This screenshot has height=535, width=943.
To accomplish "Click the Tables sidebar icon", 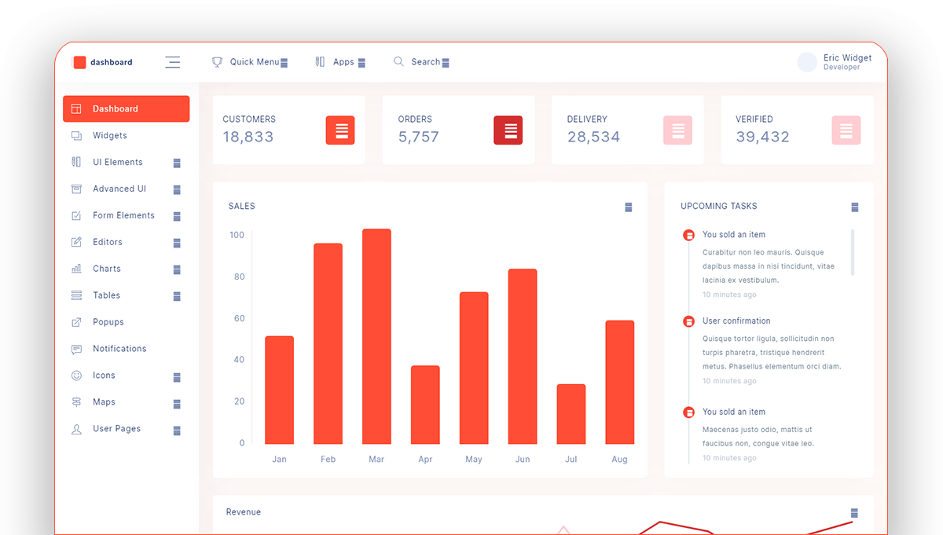I will click(x=76, y=295).
